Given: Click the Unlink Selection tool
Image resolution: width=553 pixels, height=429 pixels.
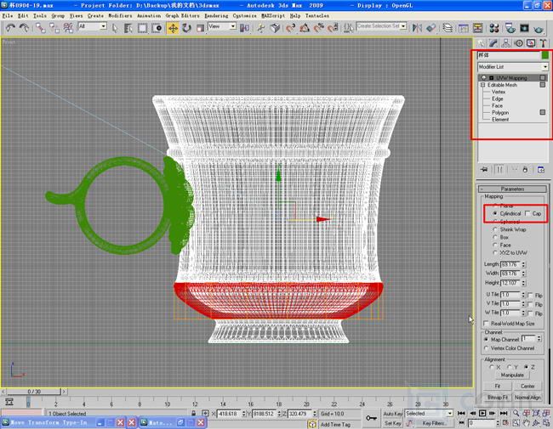Looking at the screenshot, I should (54, 28).
